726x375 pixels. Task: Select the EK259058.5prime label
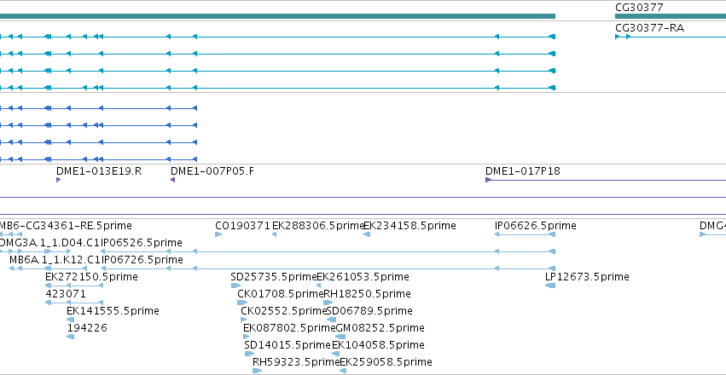pyautogui.click(x=386, y=361)
